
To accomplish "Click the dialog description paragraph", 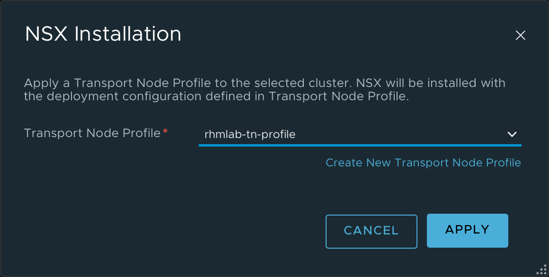I will click(265, 89).
